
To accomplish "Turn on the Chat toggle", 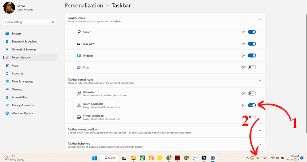I will (252, 68).
